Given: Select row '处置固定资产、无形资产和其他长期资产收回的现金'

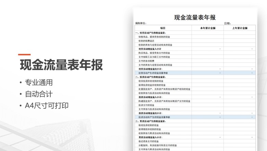Looking at the screenshot, I should pos(195,89).
